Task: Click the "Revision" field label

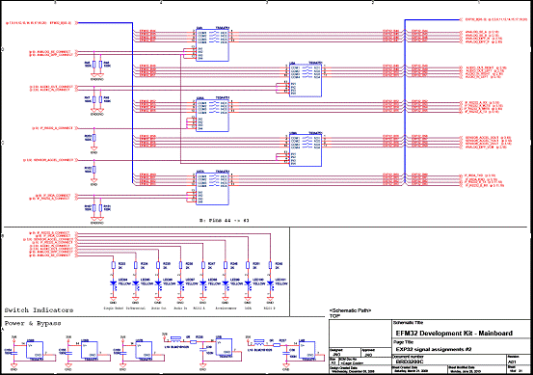Action: (x=513, y=357)
